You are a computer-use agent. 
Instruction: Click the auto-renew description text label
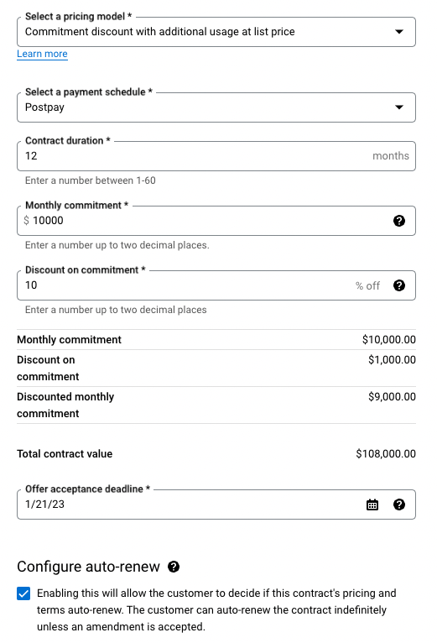216,609
